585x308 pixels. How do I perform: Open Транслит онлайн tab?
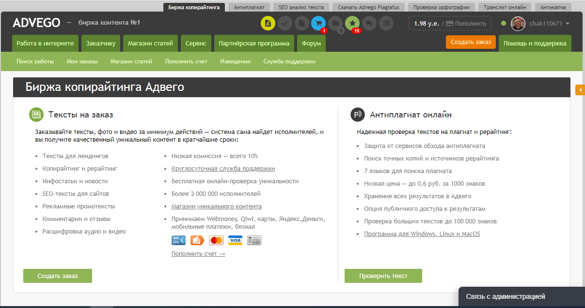pos(505,7)
